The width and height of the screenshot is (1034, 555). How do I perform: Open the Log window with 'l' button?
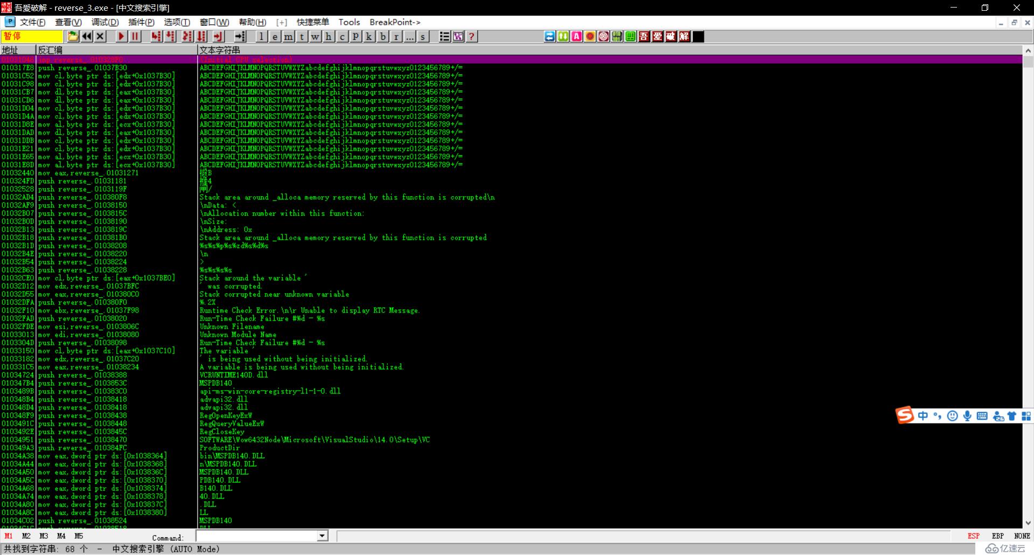262,36
